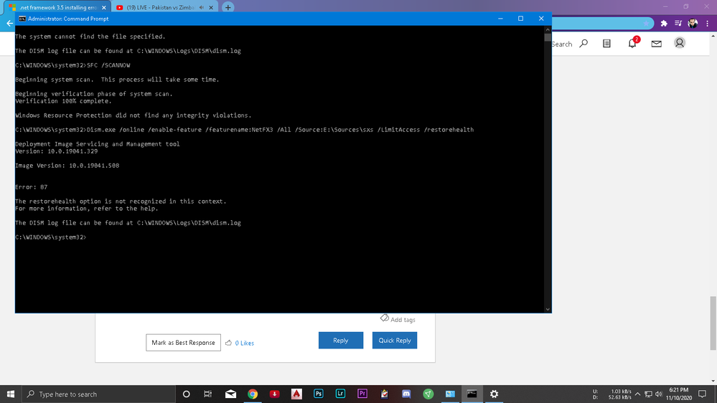Click the Quick Reply button

395,341
